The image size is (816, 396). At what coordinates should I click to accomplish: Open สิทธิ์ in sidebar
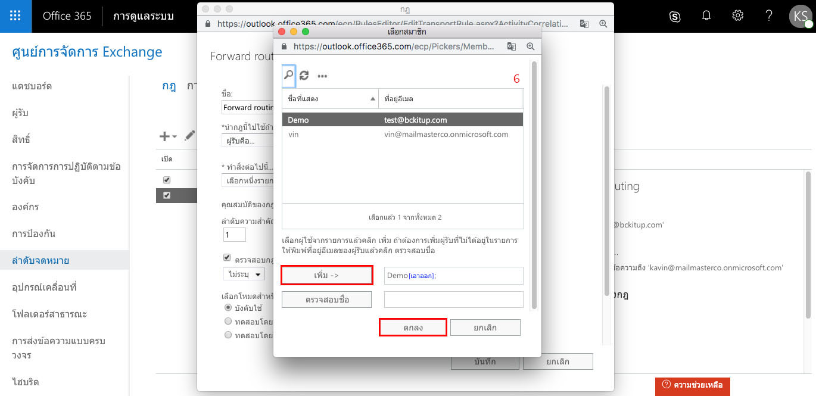click(21, 140)
